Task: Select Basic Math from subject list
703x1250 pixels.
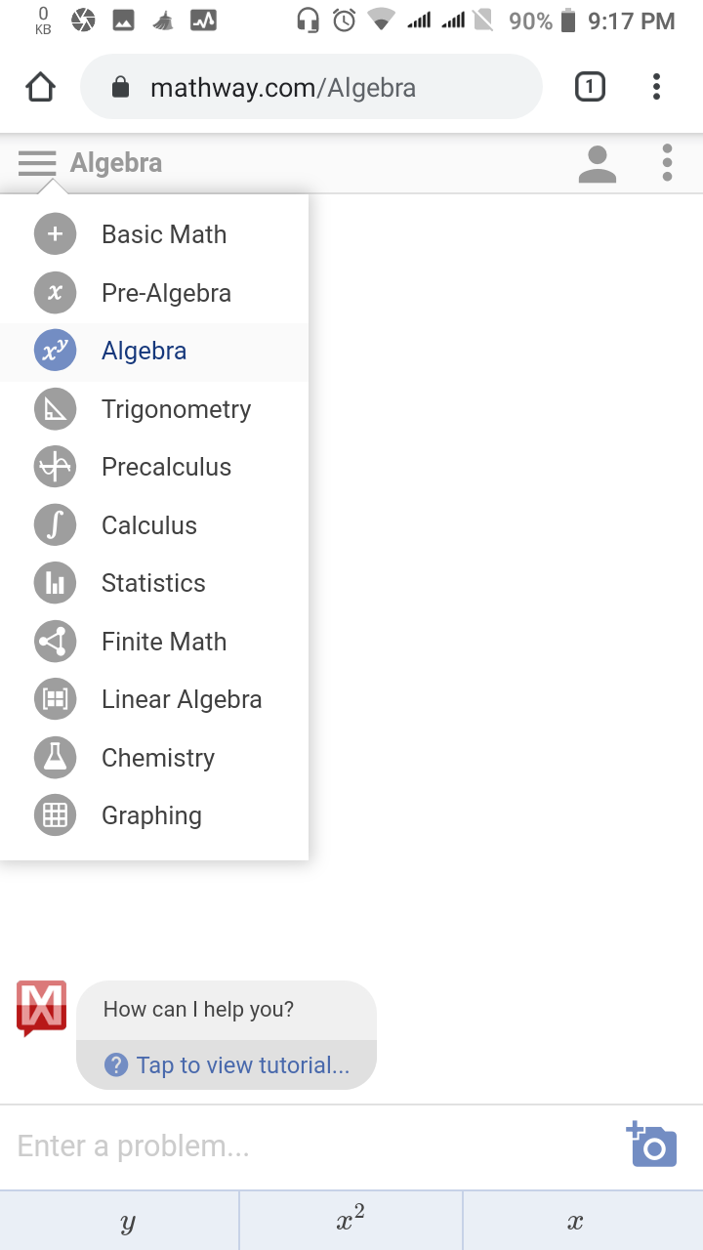Action: 164,234
